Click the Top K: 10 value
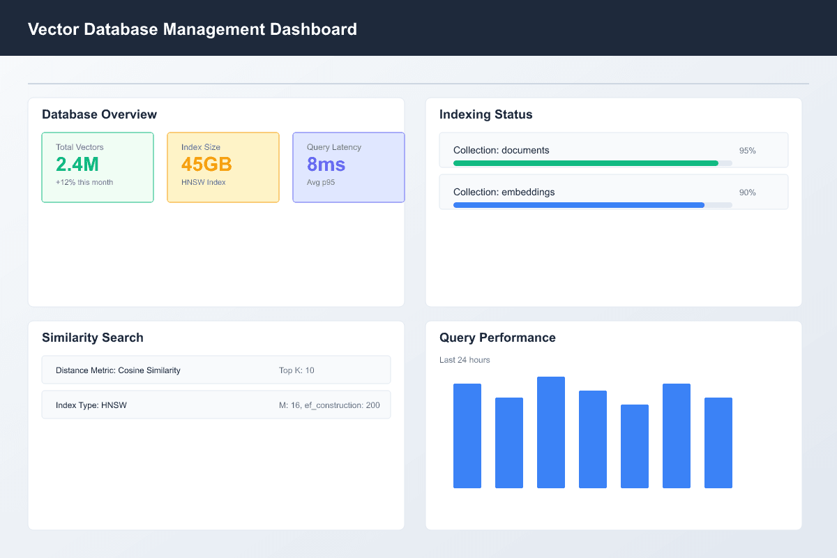Viewport: 837px width, 558px height. coord(296,370)
